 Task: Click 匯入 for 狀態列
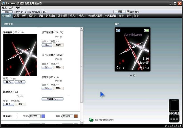pos(47,88)
